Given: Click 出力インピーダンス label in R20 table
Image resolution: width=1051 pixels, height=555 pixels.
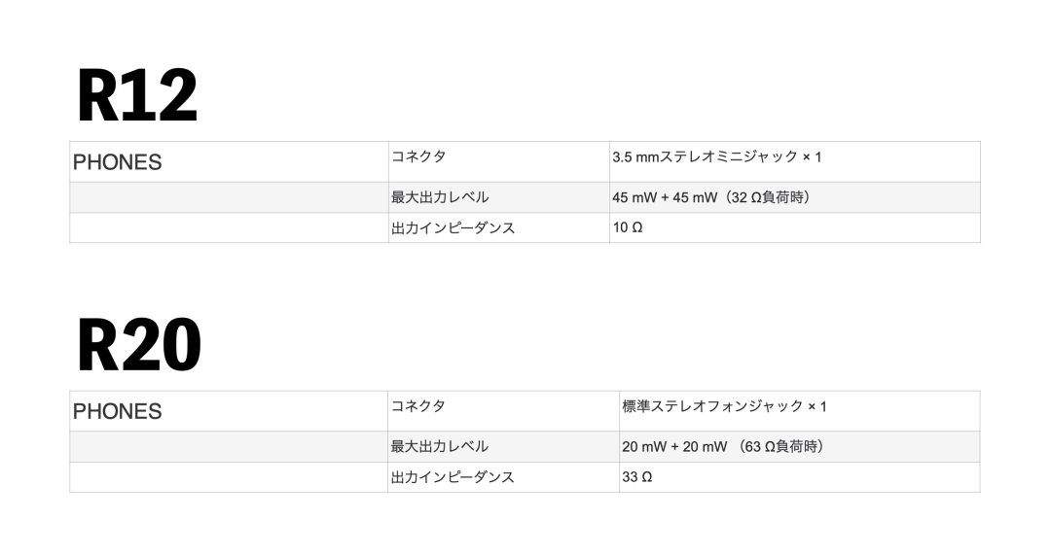Looking at the screenshot, I should click(453, 476).
